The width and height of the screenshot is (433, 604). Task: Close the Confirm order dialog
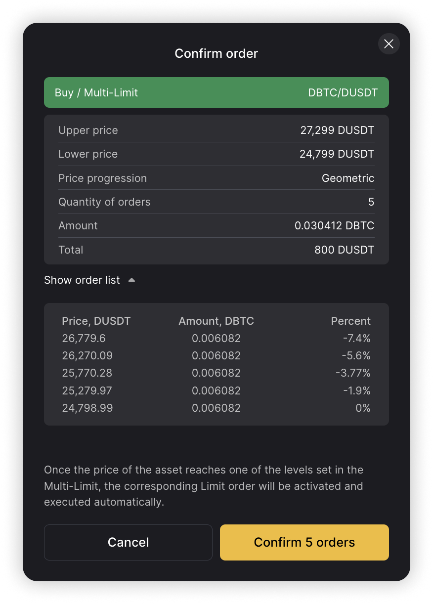click(389, 44)
